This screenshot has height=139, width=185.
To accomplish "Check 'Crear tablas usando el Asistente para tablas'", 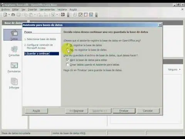I will 67,64.
